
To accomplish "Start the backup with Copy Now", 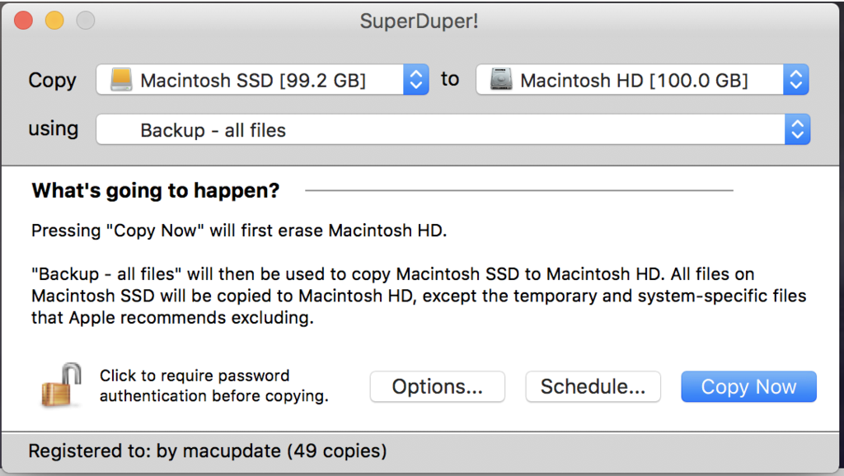I will [748, 386].
